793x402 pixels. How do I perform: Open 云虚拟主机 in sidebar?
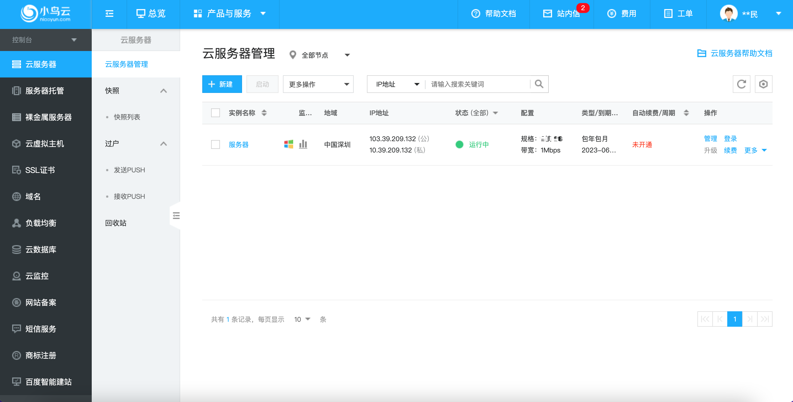(46, 143)
